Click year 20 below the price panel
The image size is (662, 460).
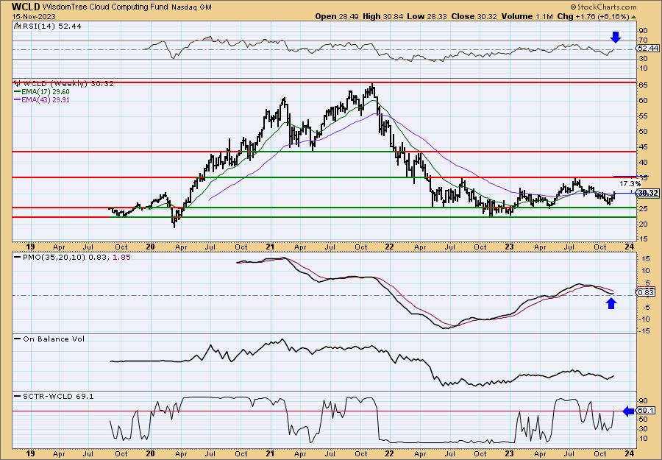tap(151, 247)
